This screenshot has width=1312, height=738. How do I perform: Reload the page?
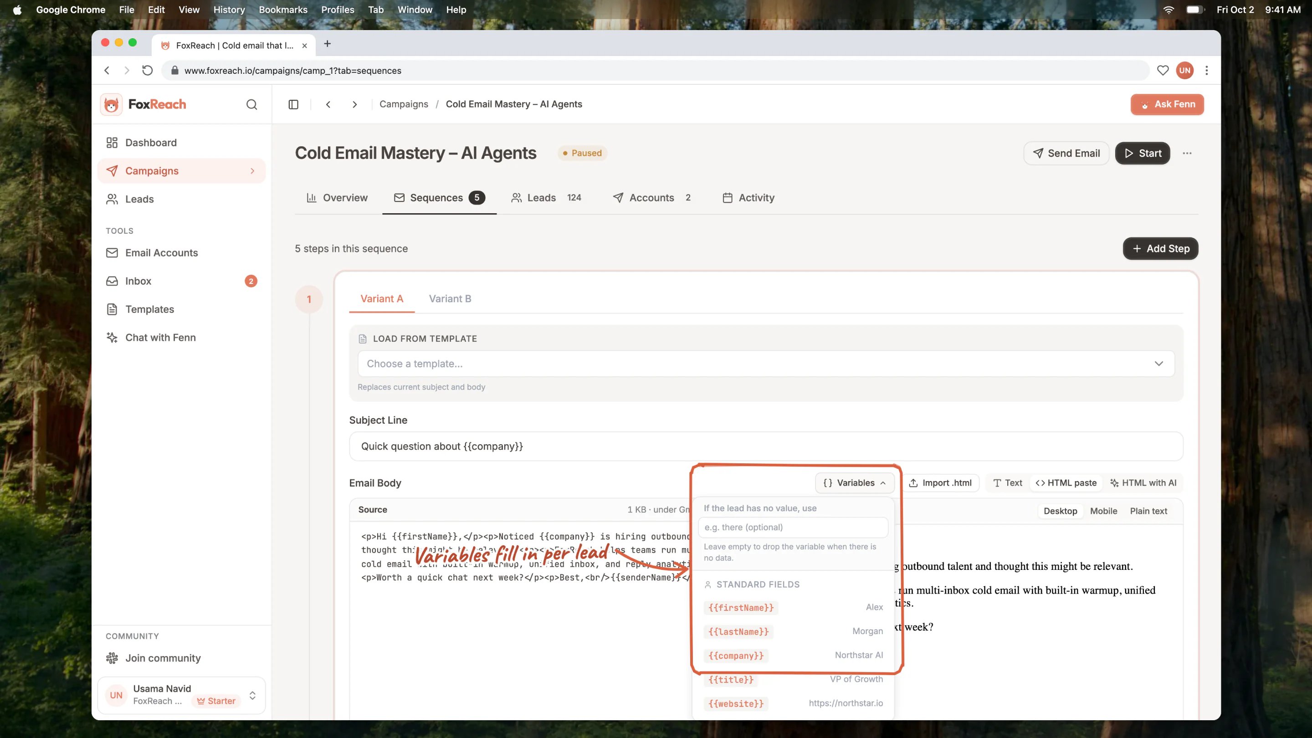pos(147,71)
